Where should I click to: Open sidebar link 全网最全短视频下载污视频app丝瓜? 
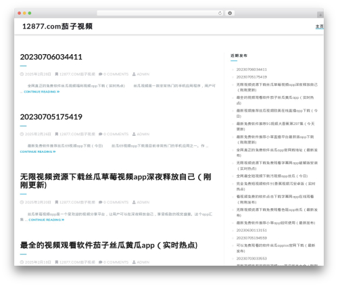[x=272, y=176]
